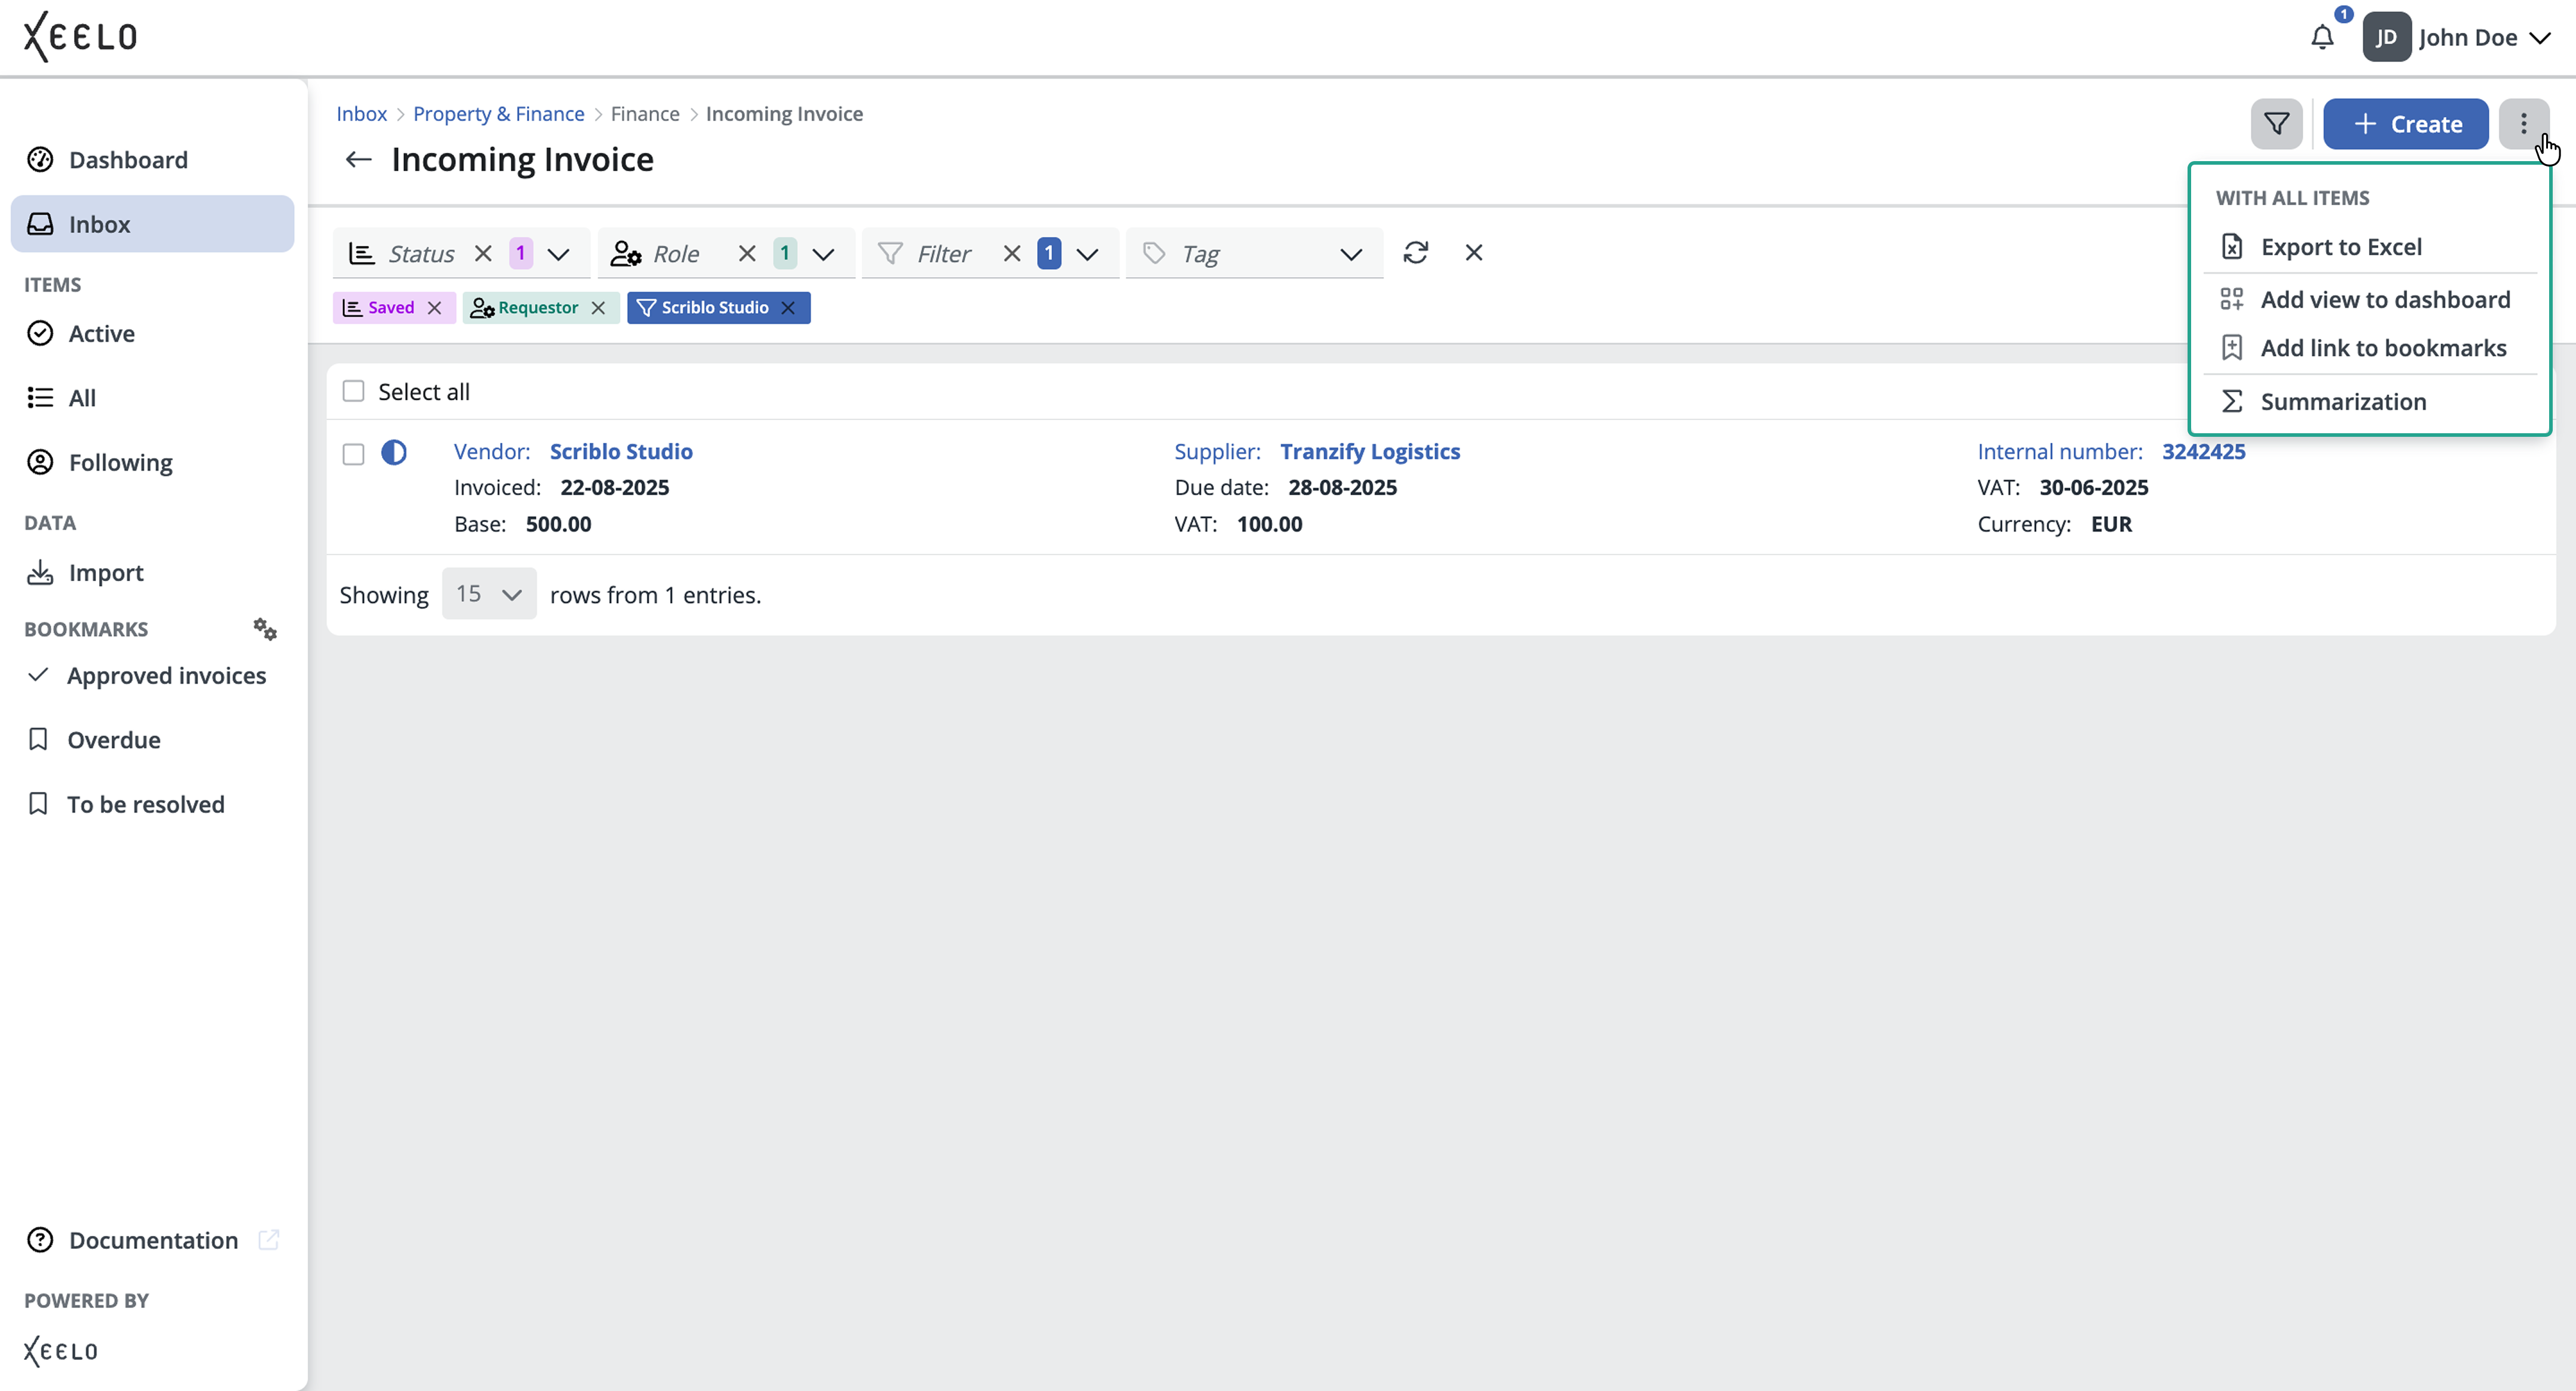Click the refresh filters icon
This screenshot has width=2576, height=1391.
pyautogui.click(x=1415, y=252)
